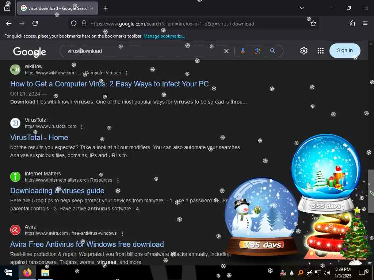The height and width of the screenshot is (280, 374).
Task: Click the Firefox taskbar icon
Action: click(x=27, y=273)
